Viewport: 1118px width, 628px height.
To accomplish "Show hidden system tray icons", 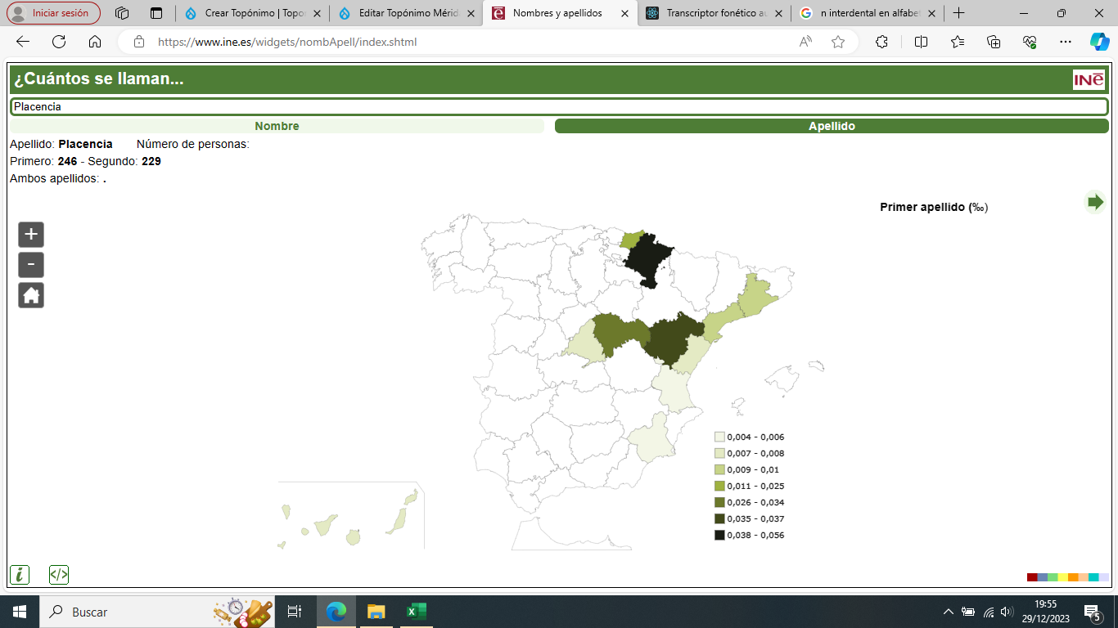I will pyautogui.click(x=949, y=612).
